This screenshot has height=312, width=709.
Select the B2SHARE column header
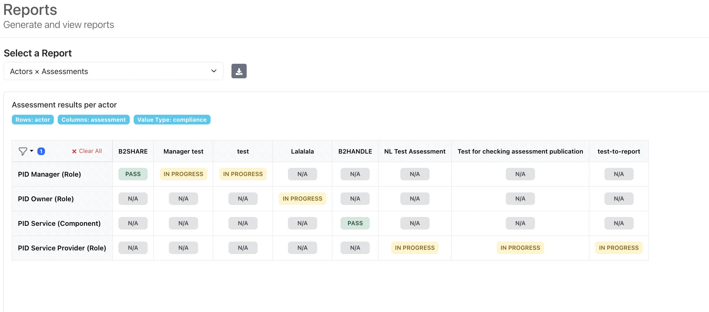[x=133, y=151]
